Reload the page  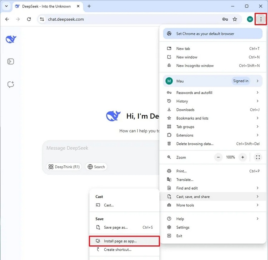pos(29,19)
